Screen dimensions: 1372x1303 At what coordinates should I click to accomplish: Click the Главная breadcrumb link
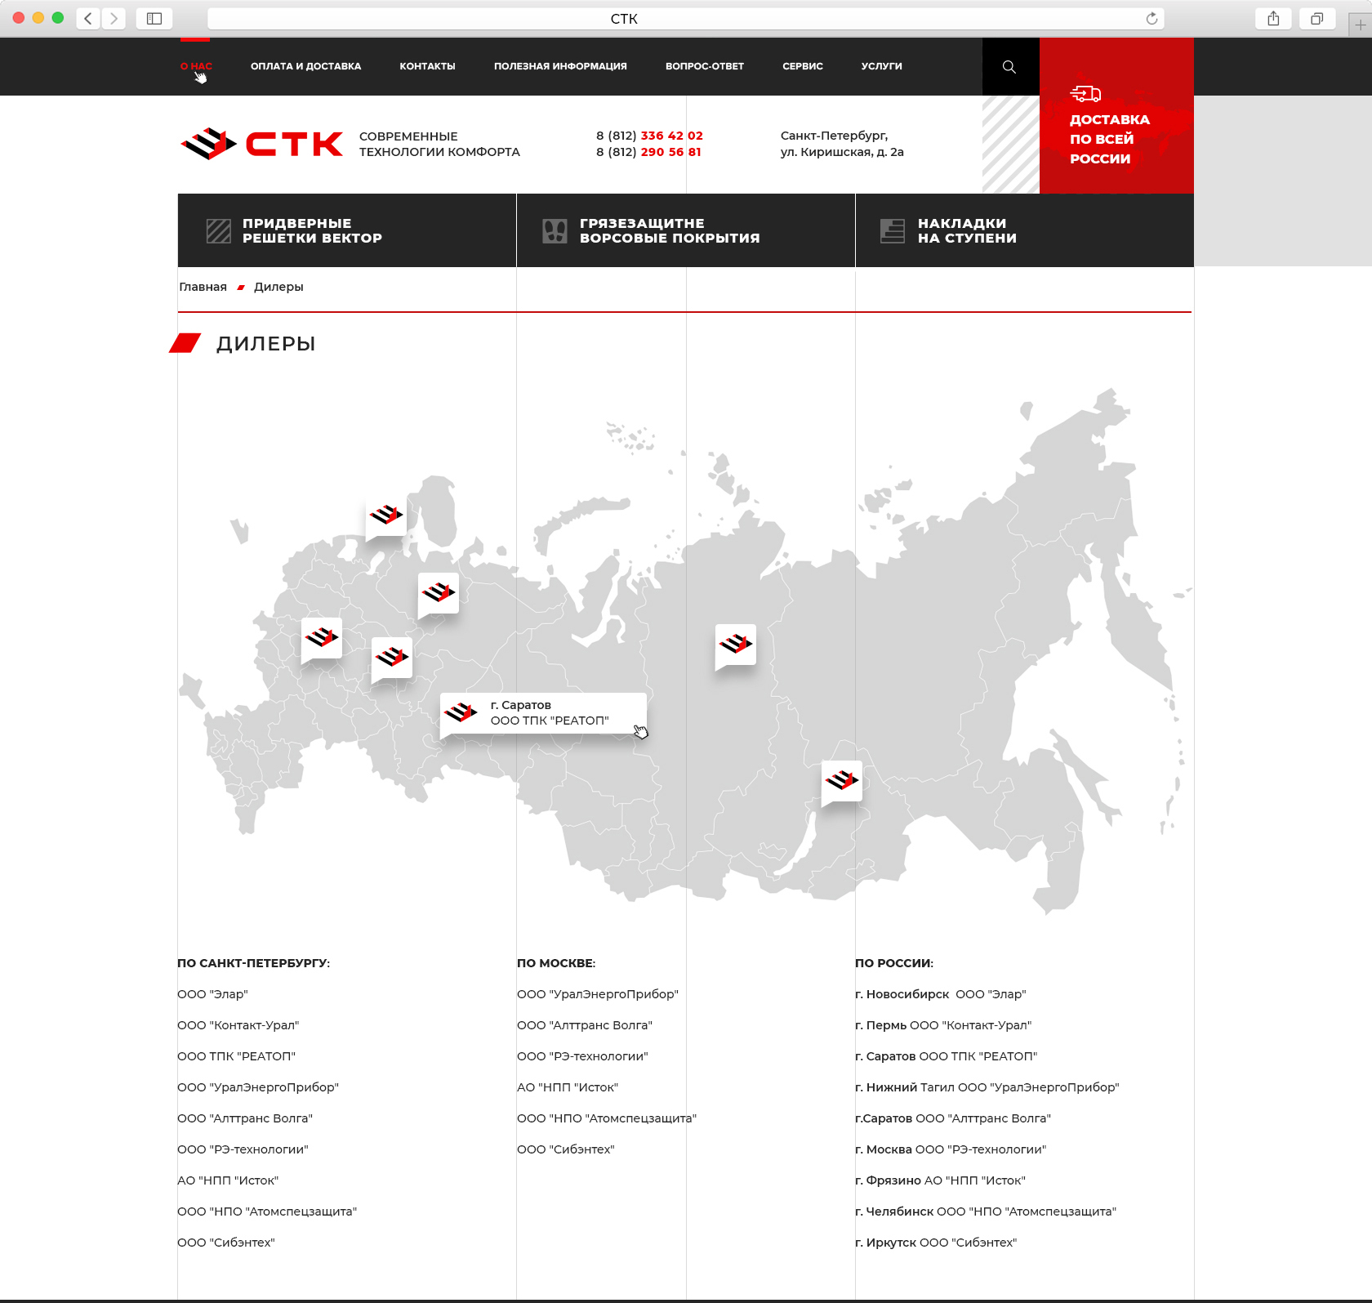[x=203, y=287]
